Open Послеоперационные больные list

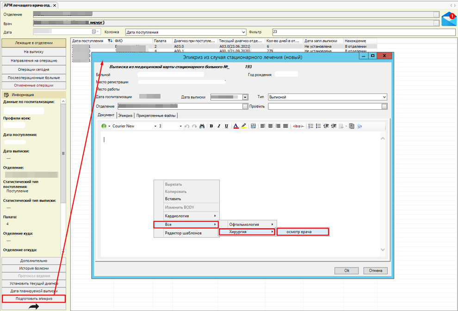[x=34, y=78]
